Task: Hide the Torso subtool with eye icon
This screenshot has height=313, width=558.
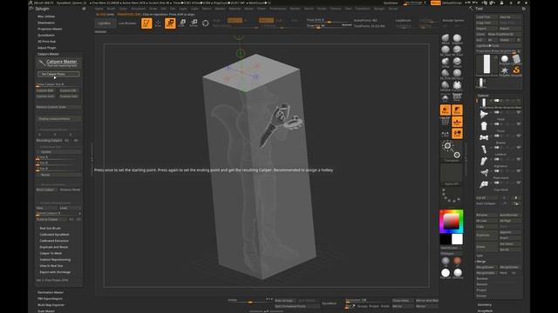Action: [519, 123]
